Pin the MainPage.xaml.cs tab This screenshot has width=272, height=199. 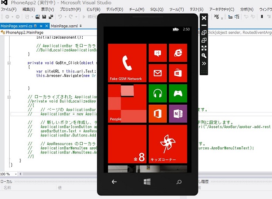pyautogui.click(x=41, y=26)
